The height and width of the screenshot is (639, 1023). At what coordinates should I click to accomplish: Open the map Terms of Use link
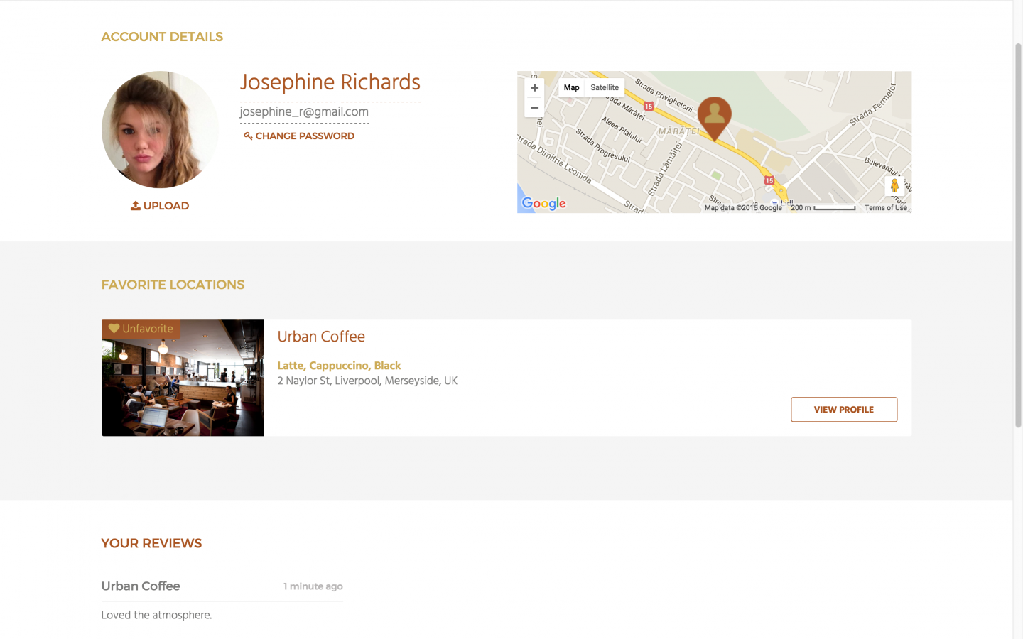886,208
